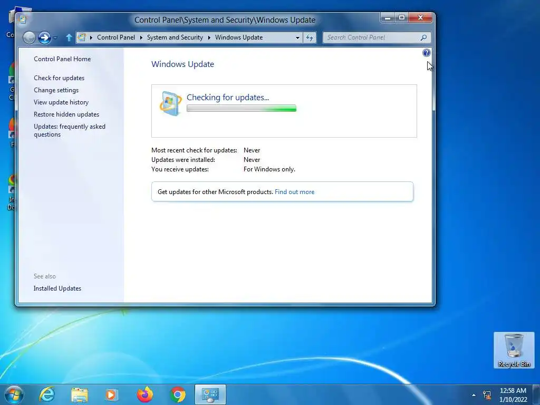Maximize the Control Panel window

[401, 17]
